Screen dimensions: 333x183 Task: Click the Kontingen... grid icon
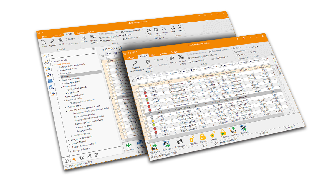point(180,142)
